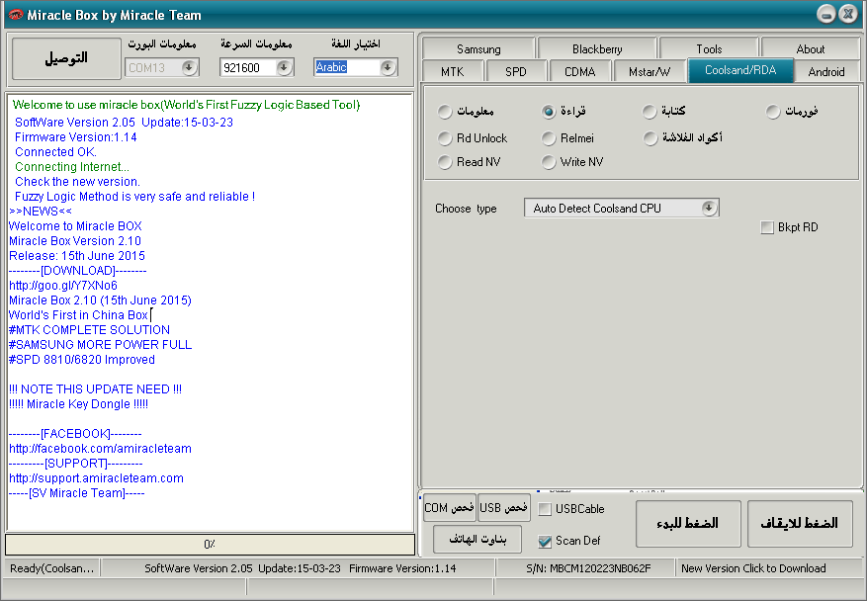Select the معلومات radio option
Screen dimensions: 867x601
pyautogui.click(x=466, y=111)
